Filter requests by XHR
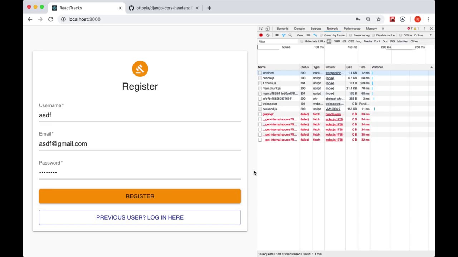The height and width of the screenshot is (257, 458). click(337, 41)
